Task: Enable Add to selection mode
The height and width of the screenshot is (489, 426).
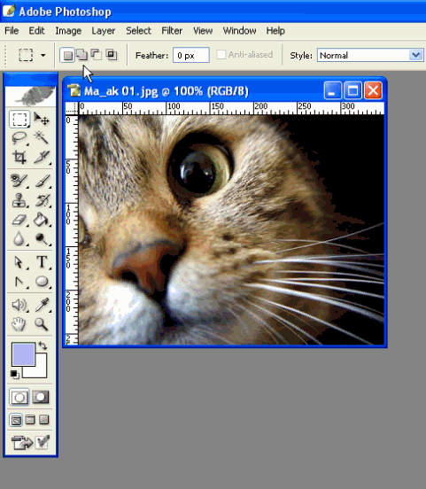Action: pyautogui.click(x=81, y=55)
